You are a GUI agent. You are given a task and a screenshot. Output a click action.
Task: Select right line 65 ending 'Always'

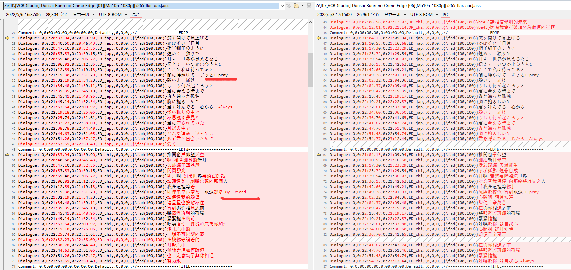450,139
